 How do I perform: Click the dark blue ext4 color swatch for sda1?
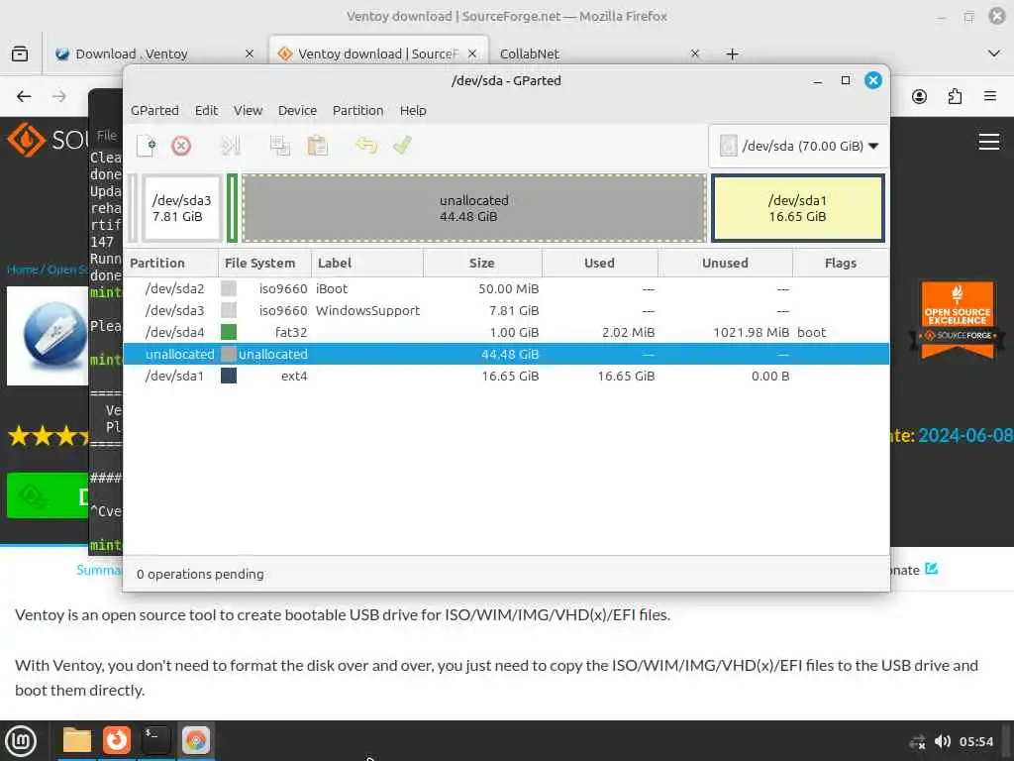[229, 376]
